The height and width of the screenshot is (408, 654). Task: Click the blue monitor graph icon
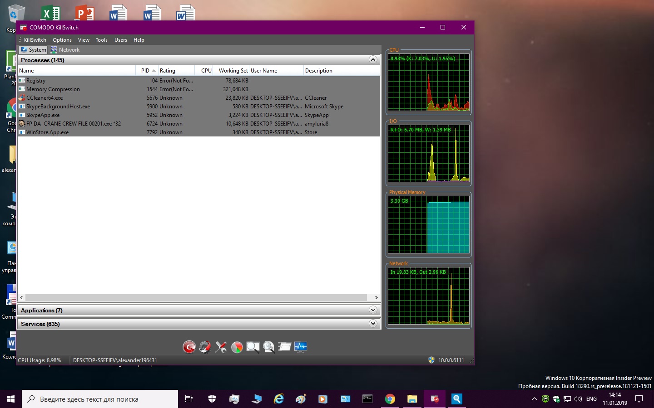(301, 347)
